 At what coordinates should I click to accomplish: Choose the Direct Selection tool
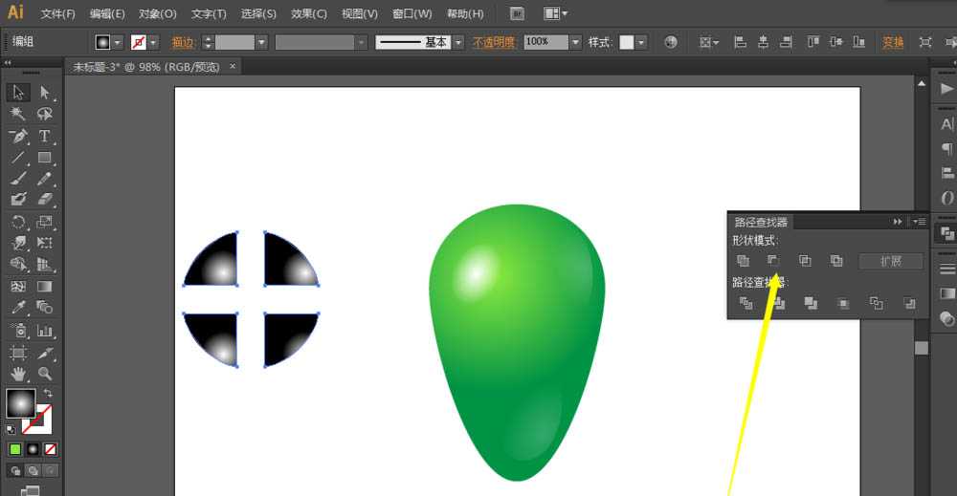(45, 92)
